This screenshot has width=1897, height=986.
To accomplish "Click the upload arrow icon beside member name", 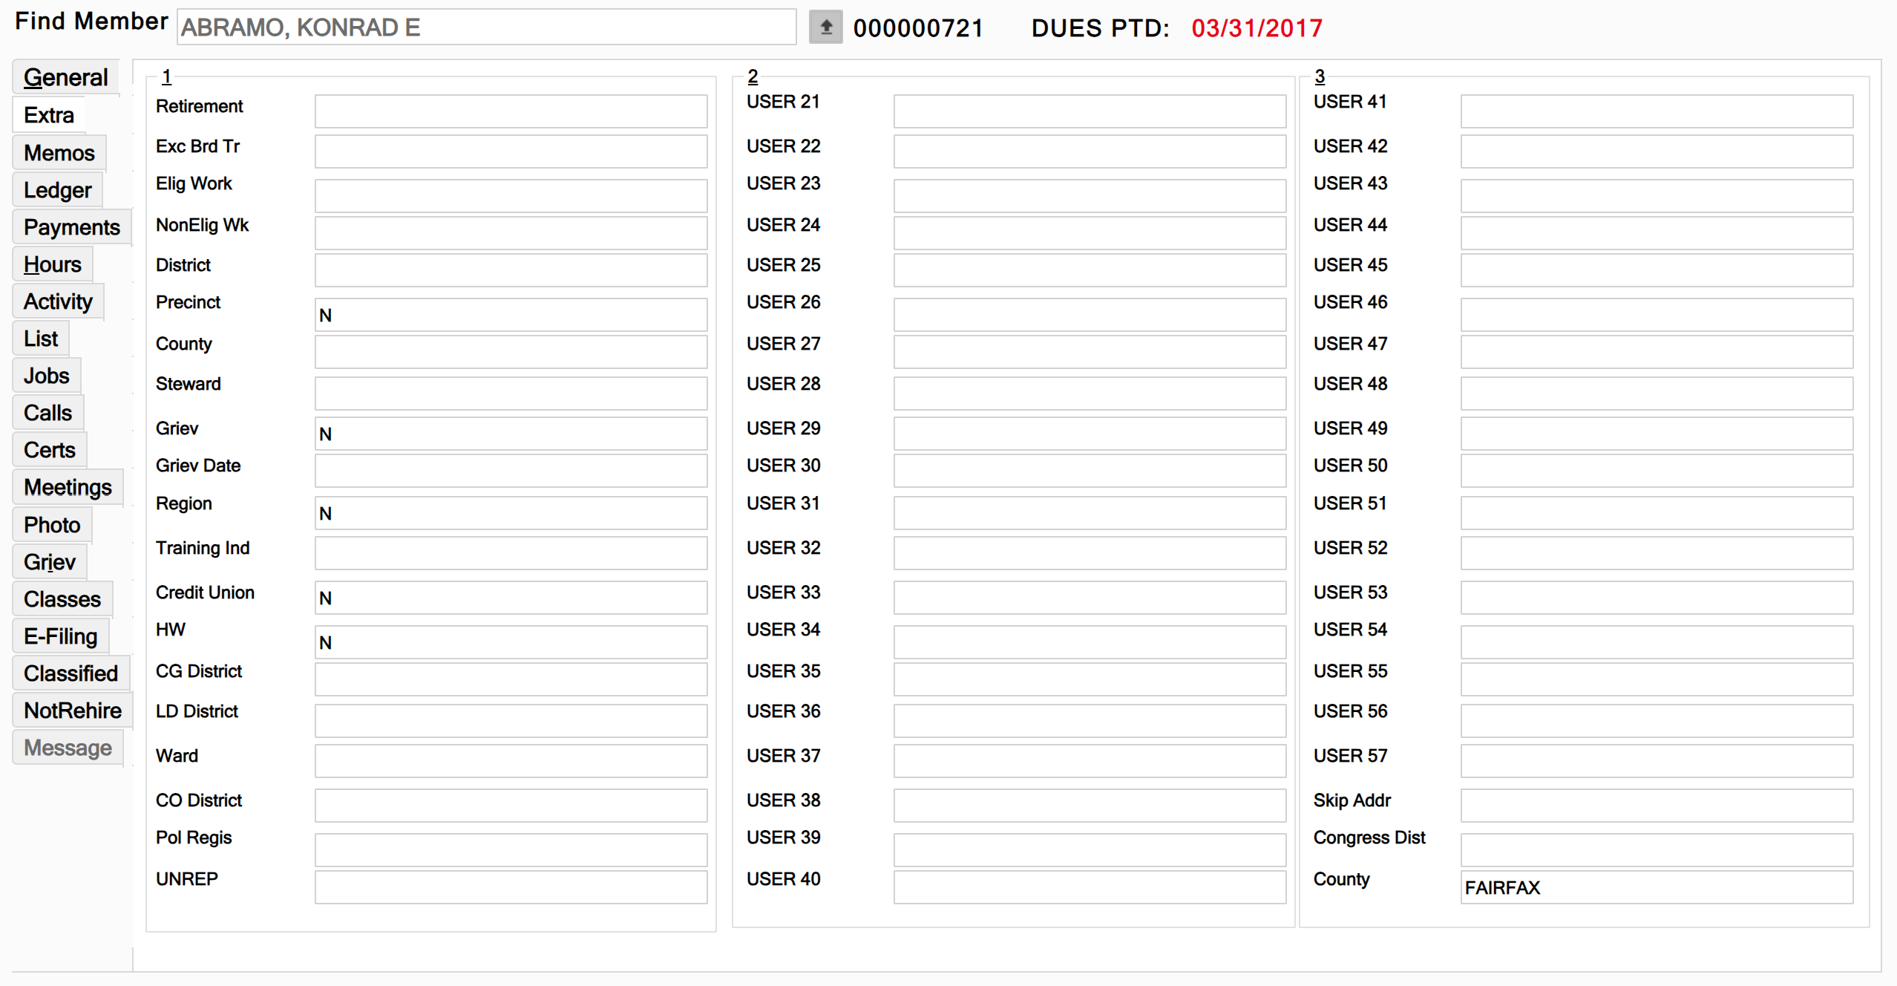I will (x=825, y=28).
